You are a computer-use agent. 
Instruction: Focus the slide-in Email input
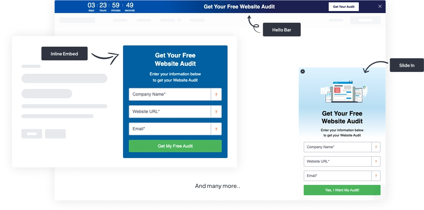(x=338, y=176)
